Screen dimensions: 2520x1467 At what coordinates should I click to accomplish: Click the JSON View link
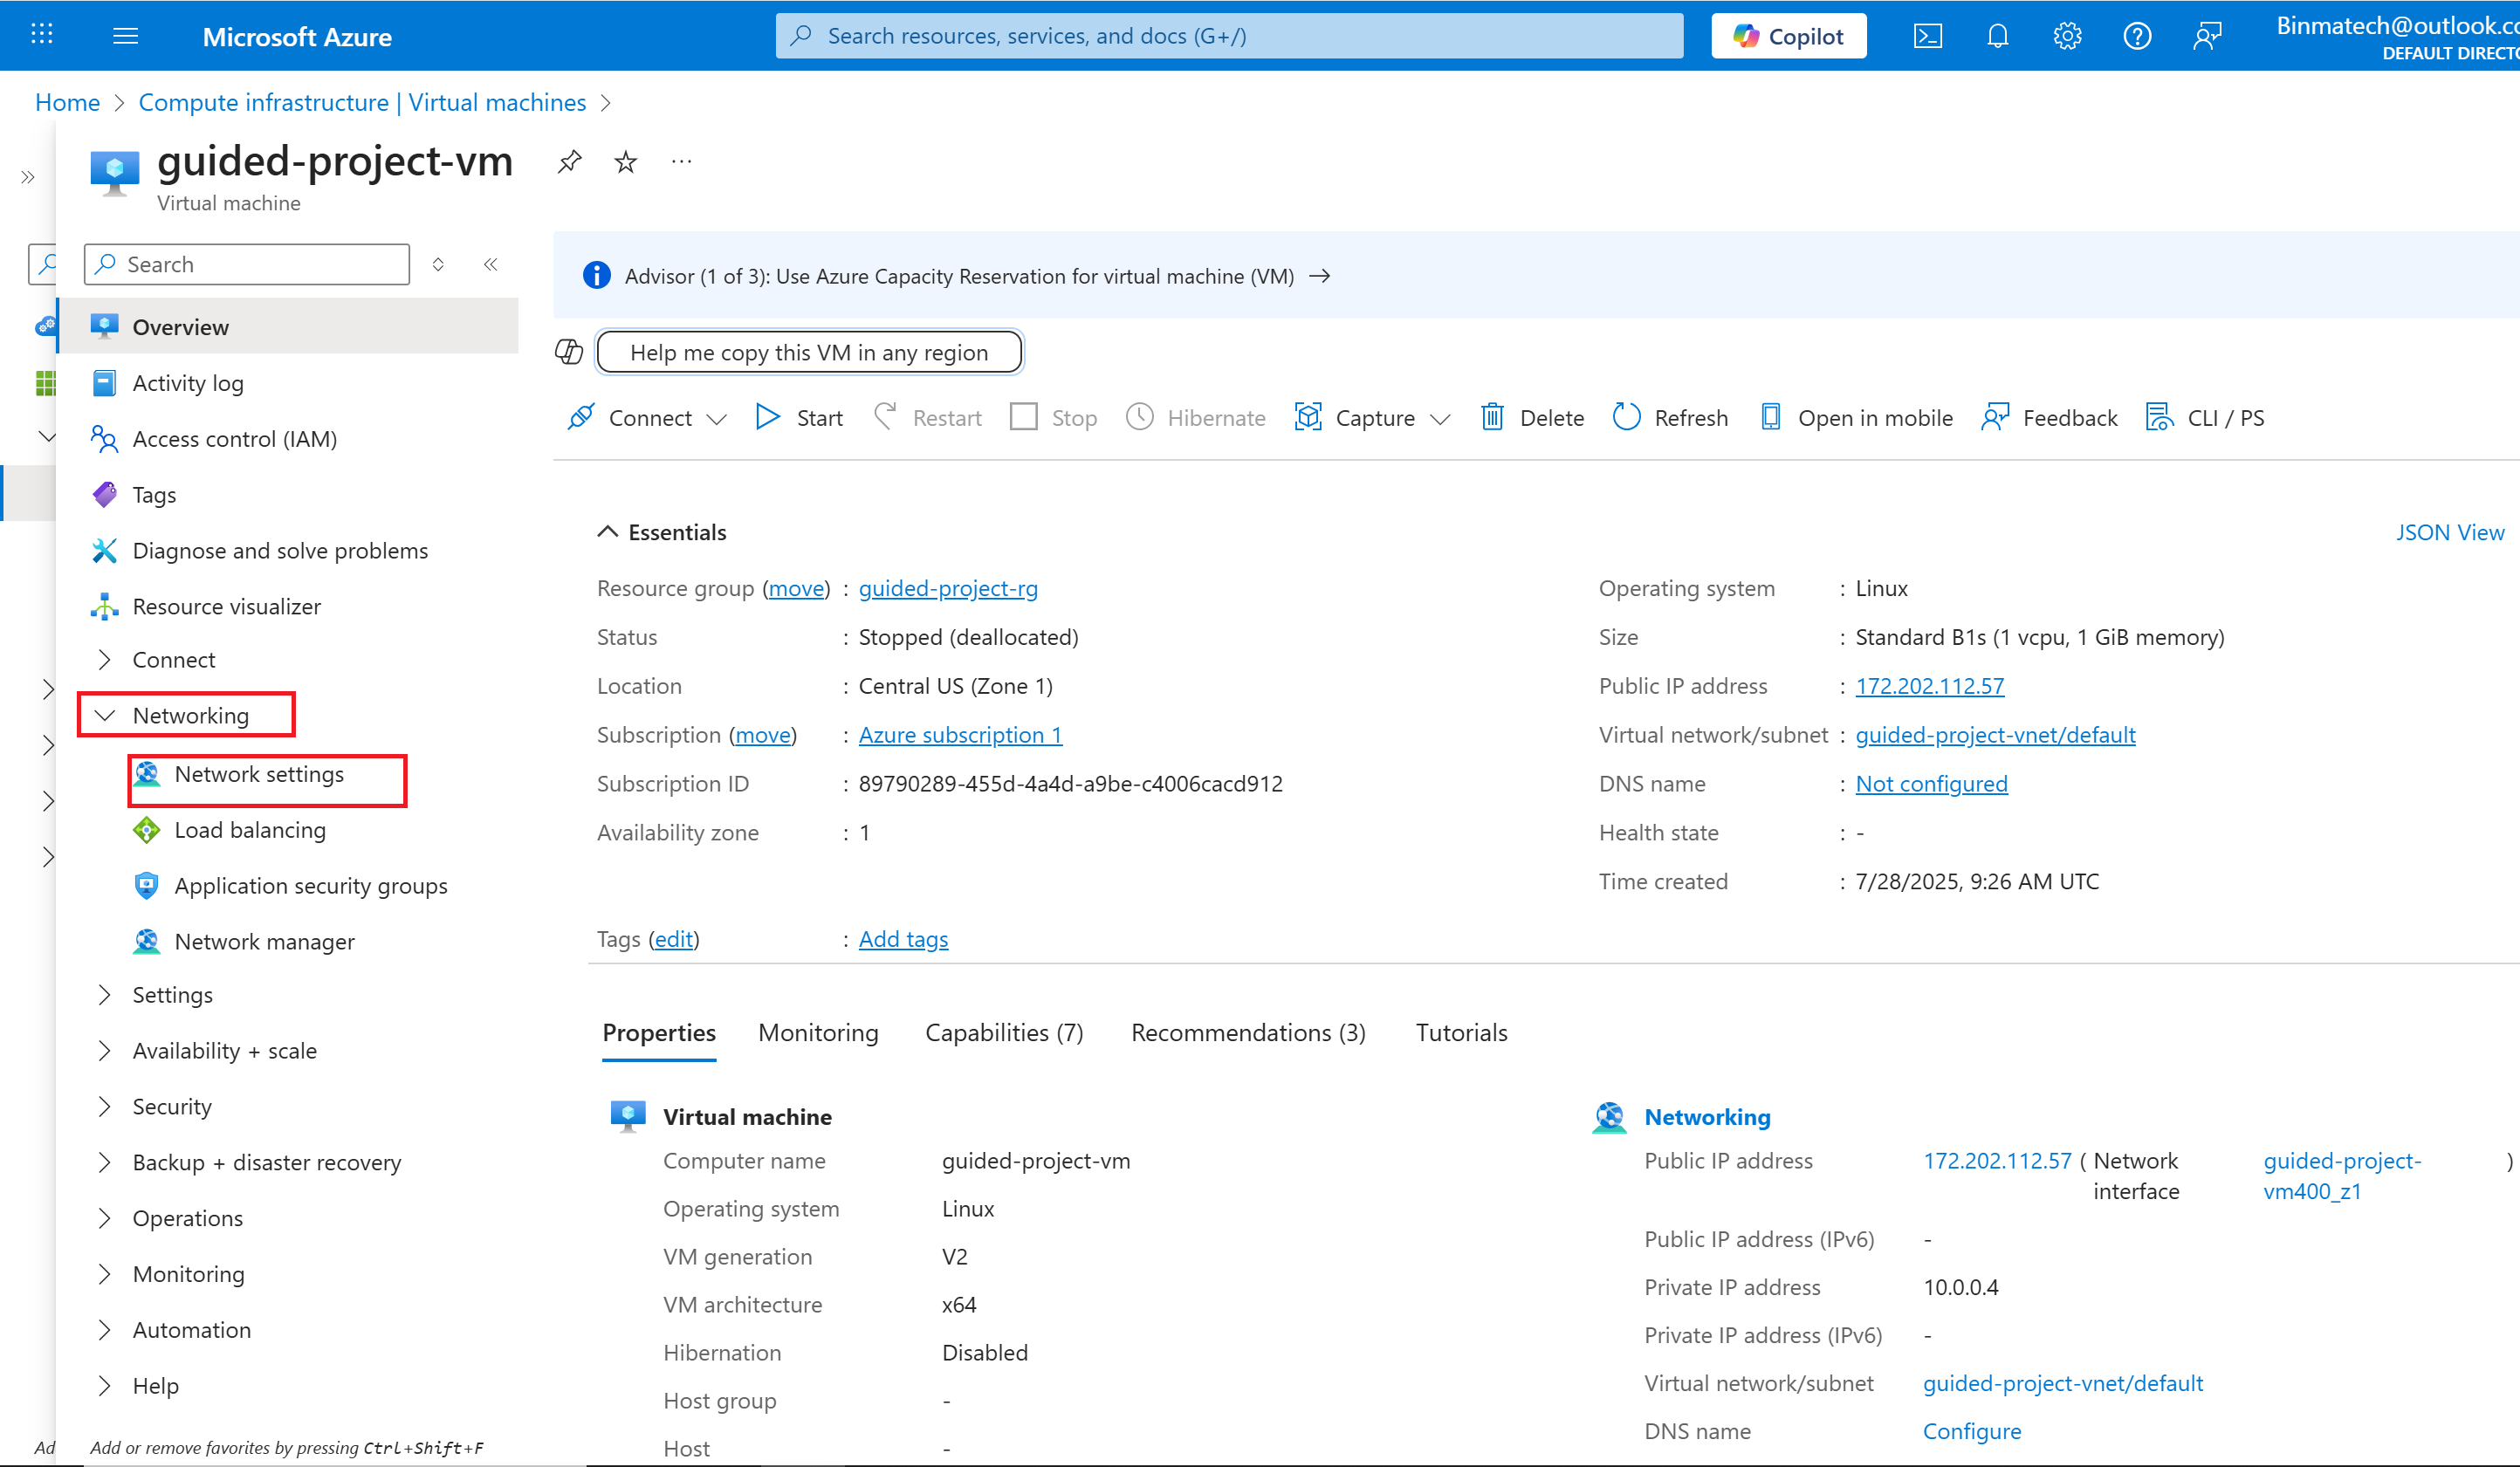(x=2449, y=532)
